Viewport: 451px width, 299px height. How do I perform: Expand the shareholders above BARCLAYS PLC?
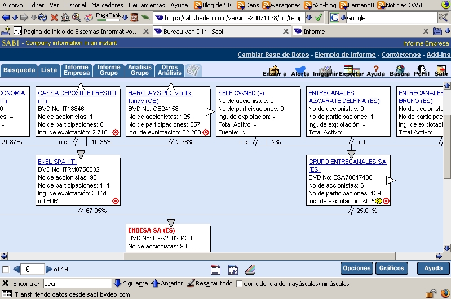[171, 87]
